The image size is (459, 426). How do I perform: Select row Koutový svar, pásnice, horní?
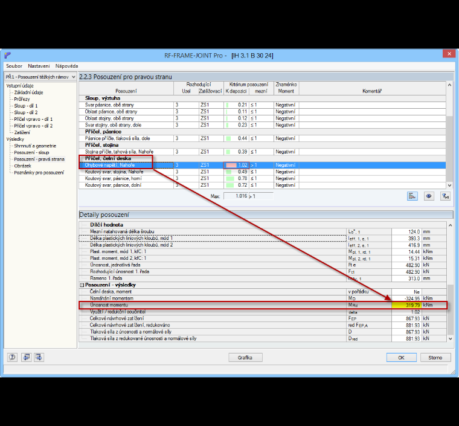(262, 179)
